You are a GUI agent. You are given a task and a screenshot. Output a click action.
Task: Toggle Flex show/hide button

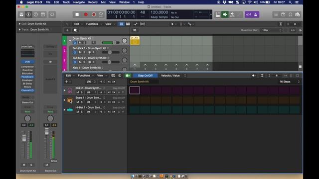pos(143,24)
